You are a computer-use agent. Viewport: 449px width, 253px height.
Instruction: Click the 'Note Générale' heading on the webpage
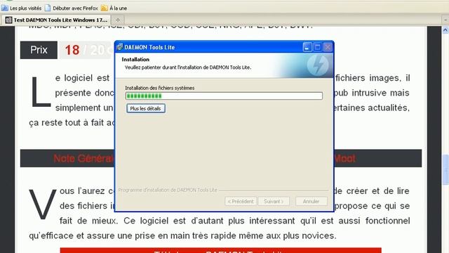tap(83, 158)
